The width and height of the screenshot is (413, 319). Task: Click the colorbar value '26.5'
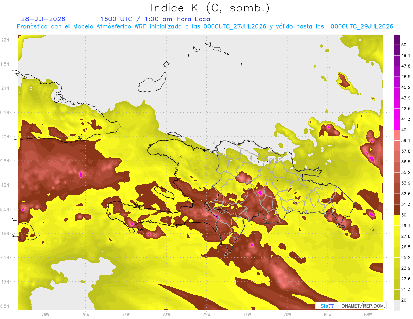click(x=405, y=247)
